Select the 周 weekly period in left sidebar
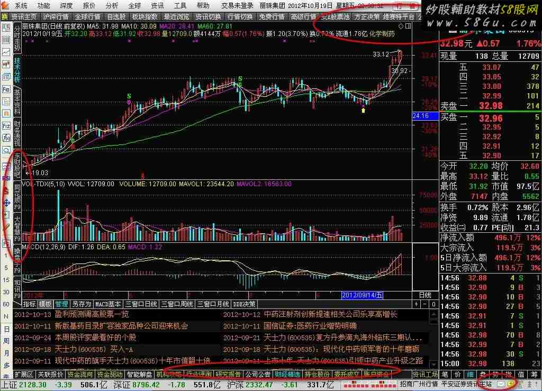This screenshot has height=391, width=542. tap(6, 341)
